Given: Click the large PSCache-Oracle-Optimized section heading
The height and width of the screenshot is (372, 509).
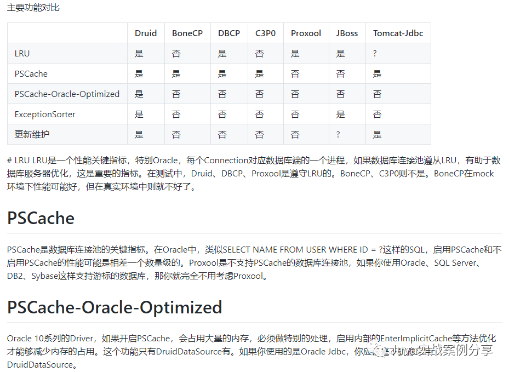Looking at the screenshot, I should [115, 307].
